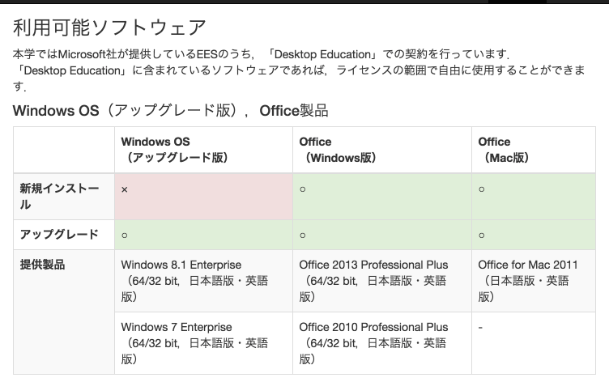609x382 pixels.
Task: Select the Windows OS (アップグレード版) column header
Action: (174, 150)
